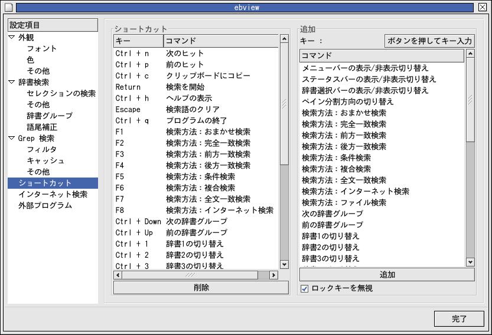Click the 追加 button

pyautogui.click(x=387, y=275)
